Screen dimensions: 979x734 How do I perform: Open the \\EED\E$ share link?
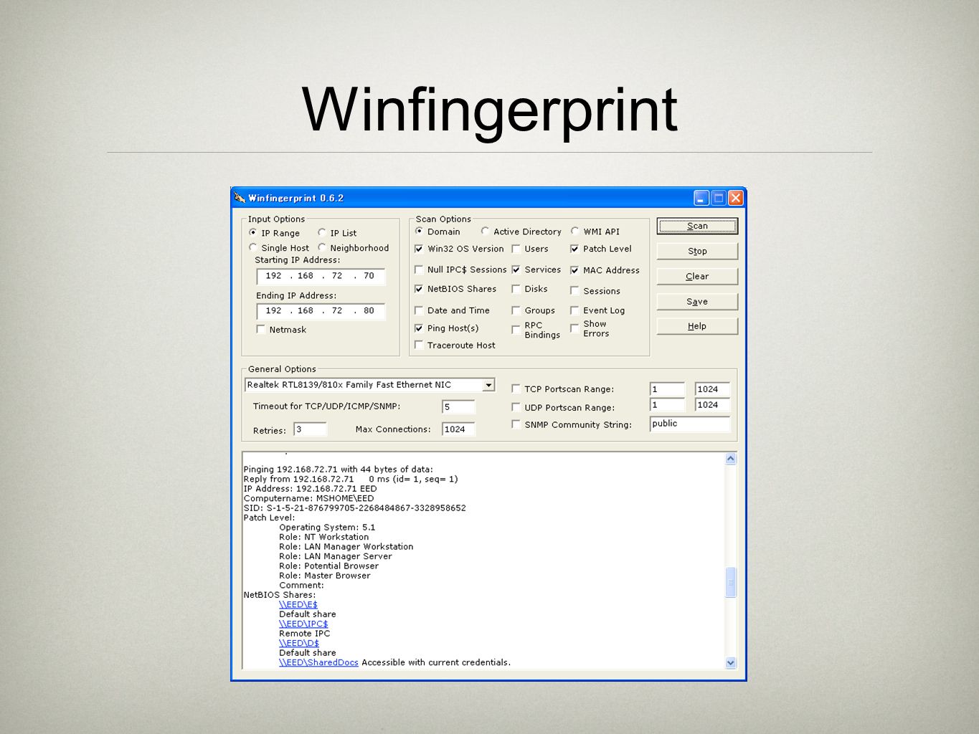tap(298, 605)
